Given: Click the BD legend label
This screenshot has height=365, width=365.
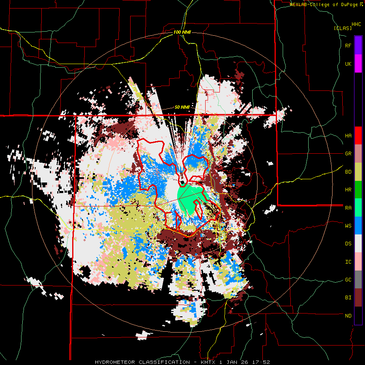Looking at the screenshot, I should tap(348, 172).
